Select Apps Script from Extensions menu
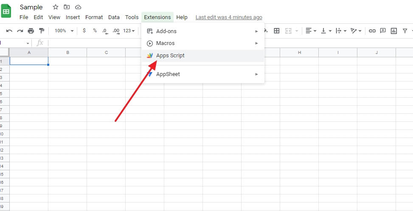This screenshot has width=413, height=211. [x=170, y=56]
